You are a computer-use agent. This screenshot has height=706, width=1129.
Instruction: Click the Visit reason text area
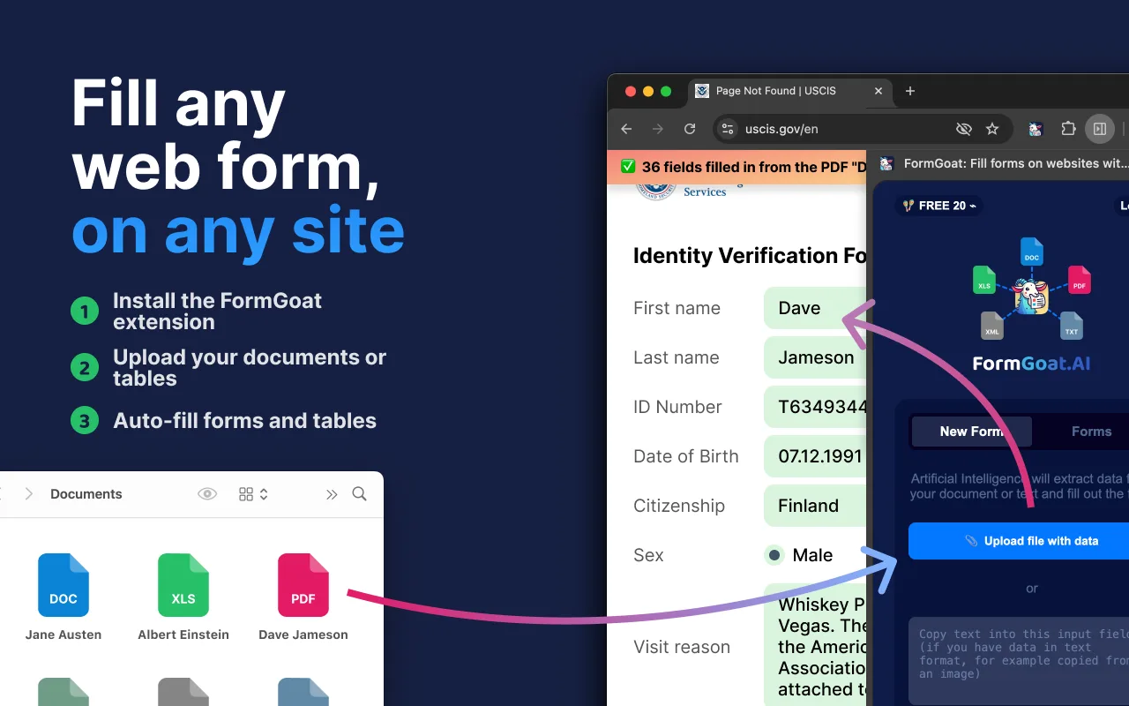coord(815,644)
